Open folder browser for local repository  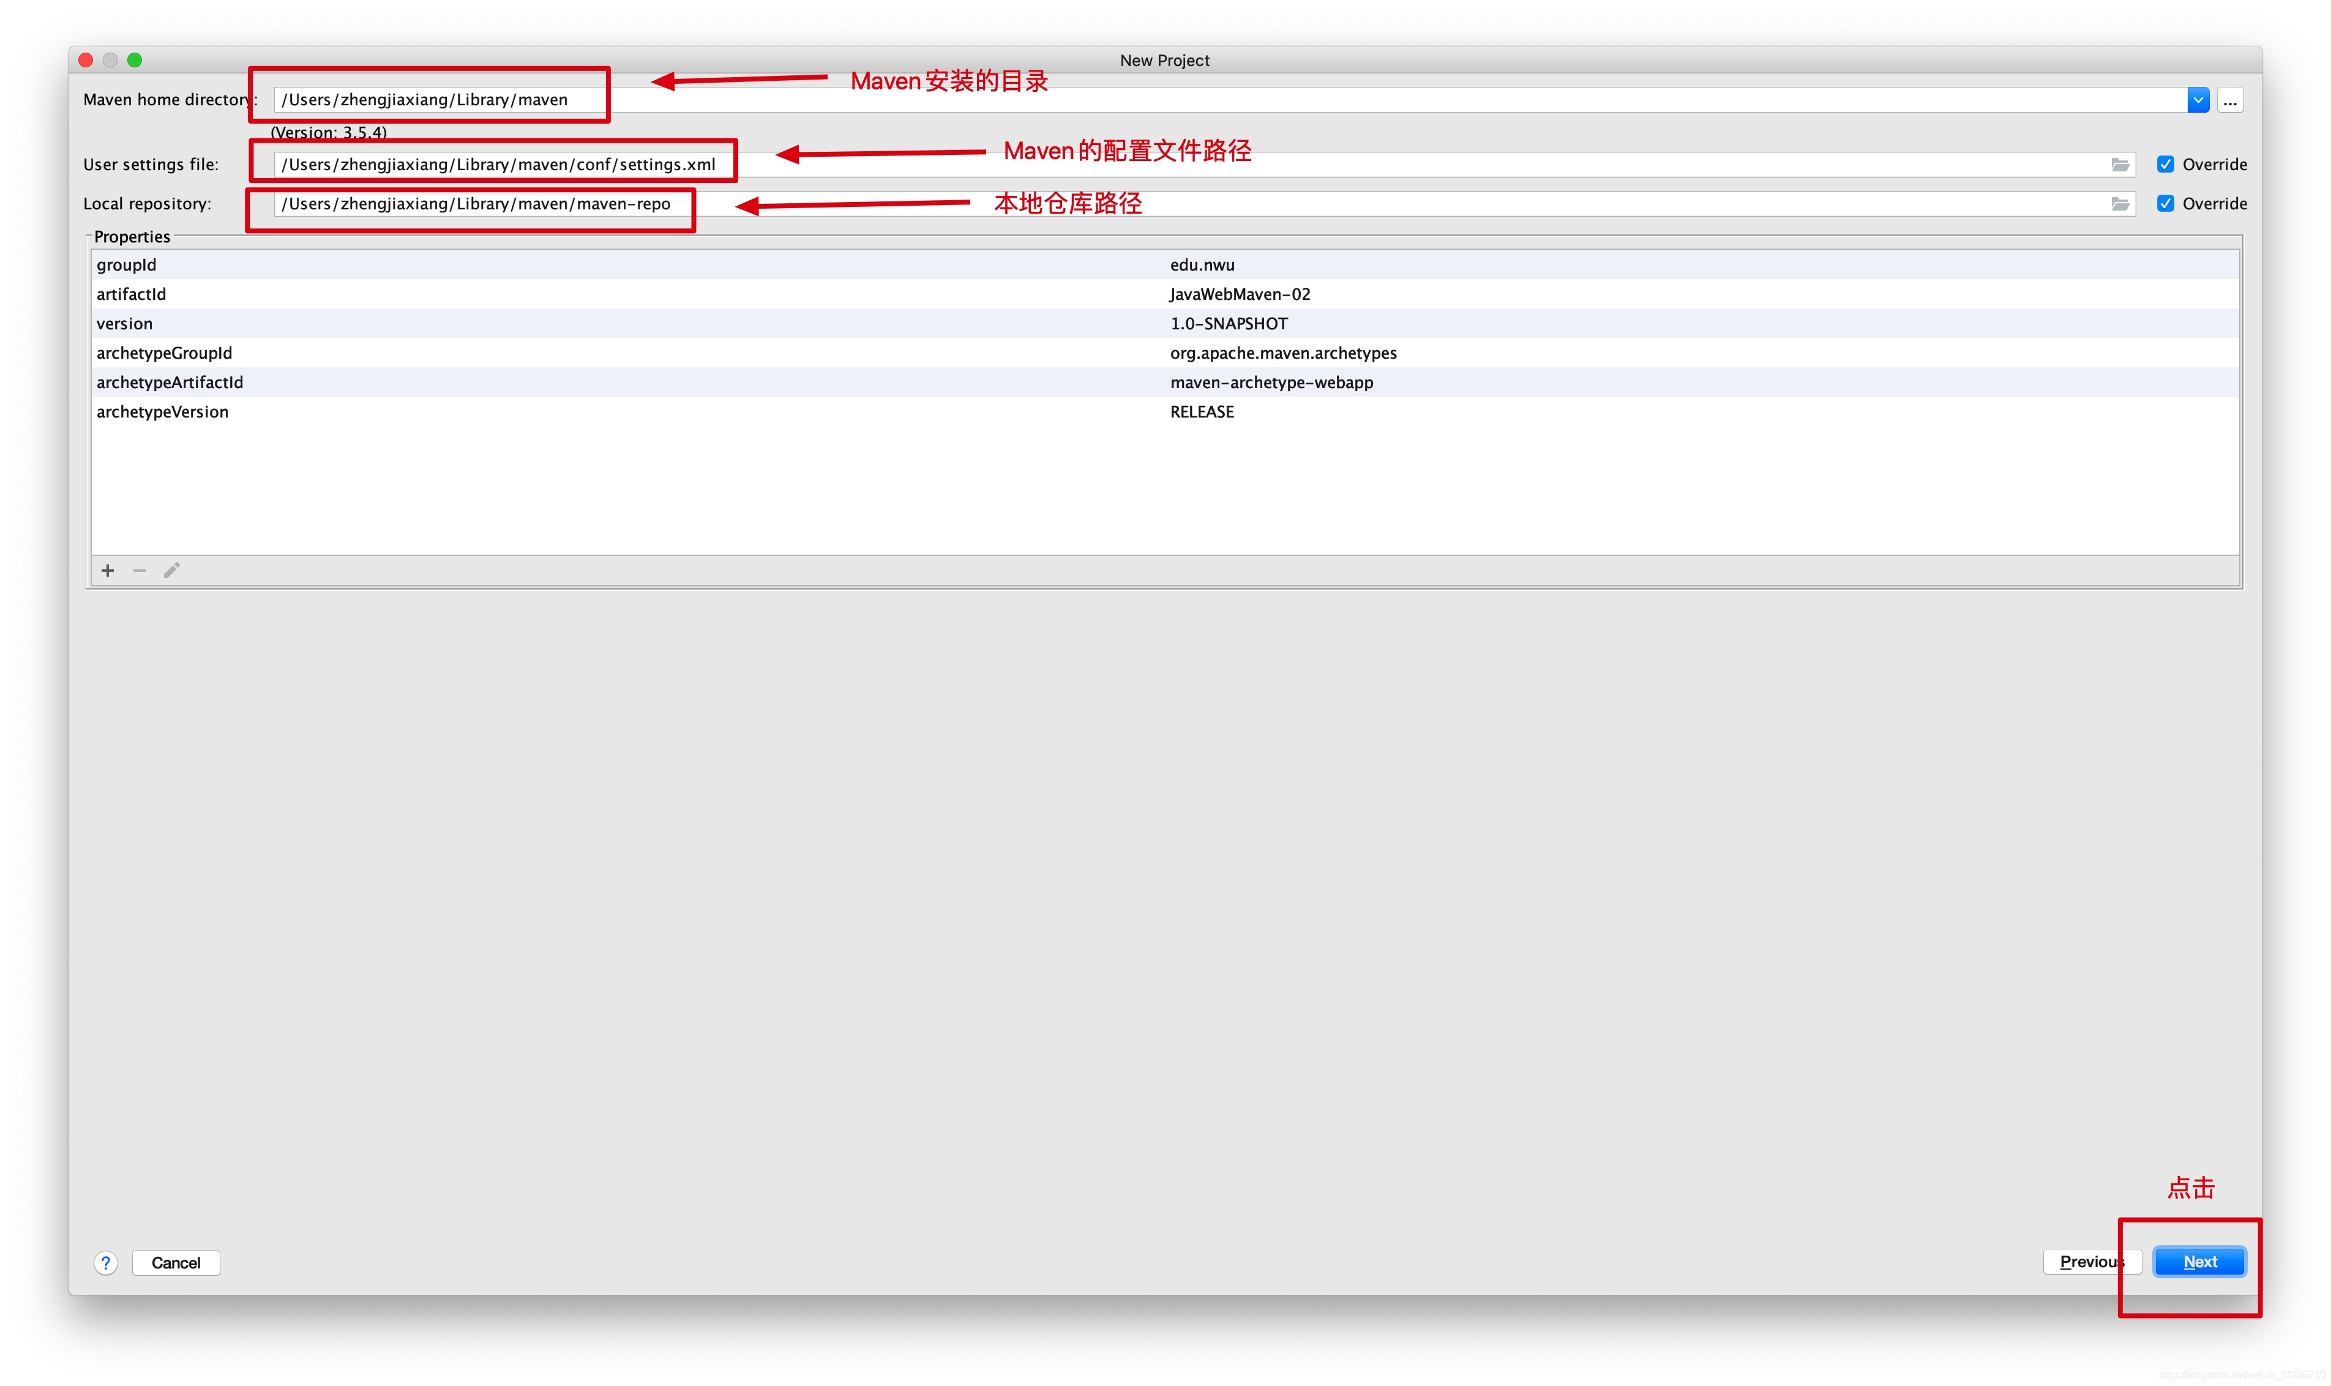[x=2120, y=204]
